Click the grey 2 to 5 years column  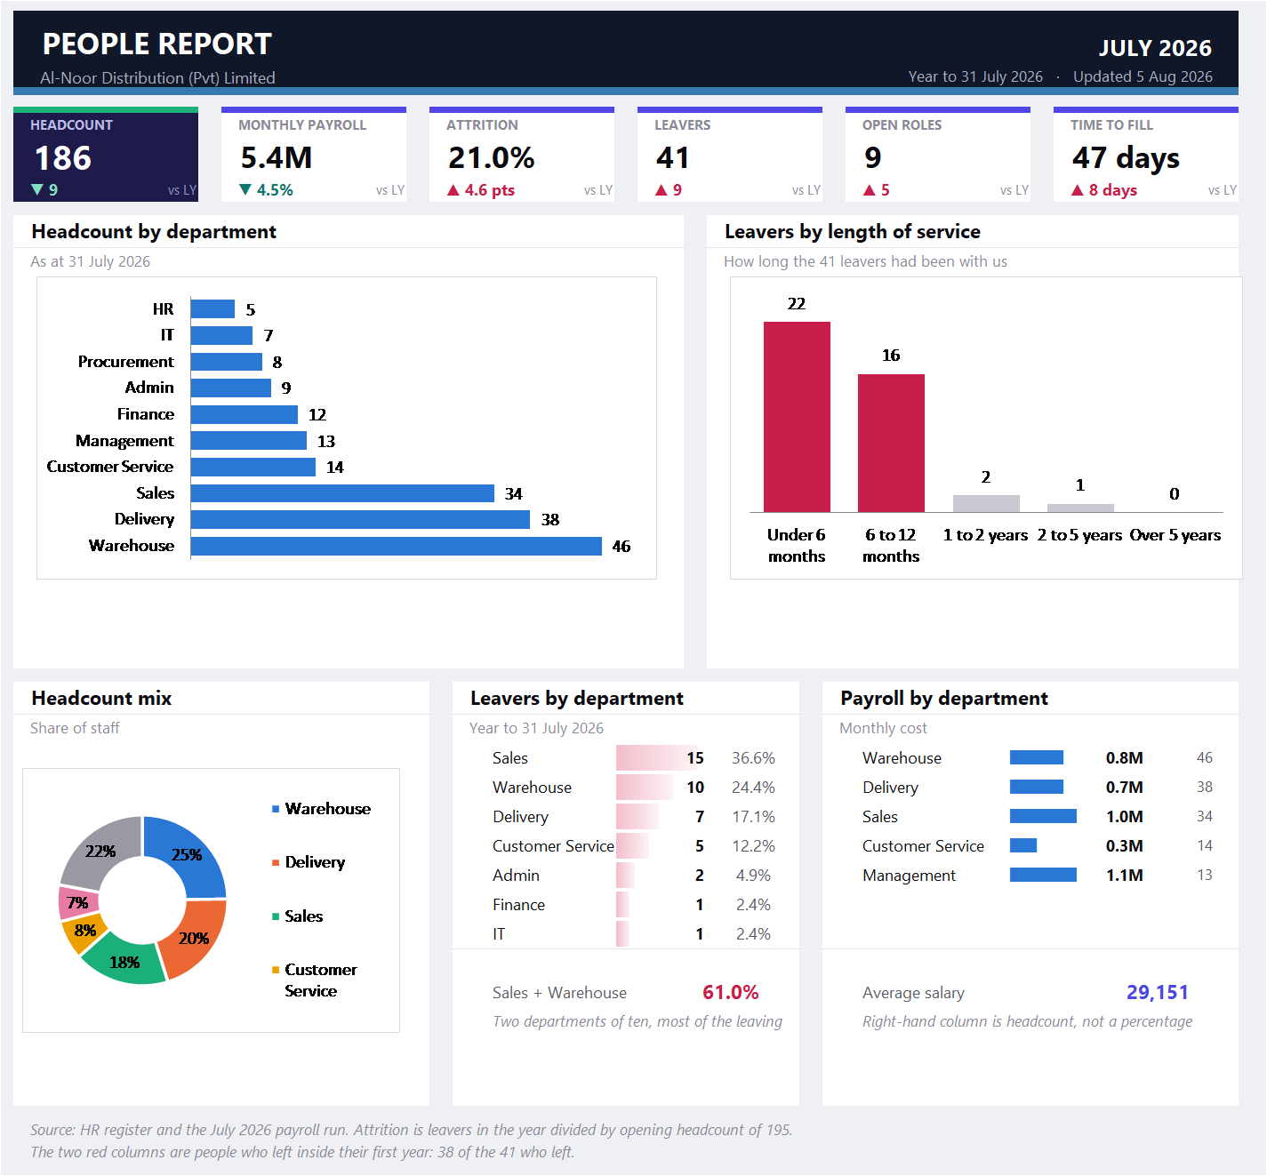(1080, 508)
